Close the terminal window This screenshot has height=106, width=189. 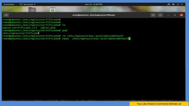tap(181, 15)
